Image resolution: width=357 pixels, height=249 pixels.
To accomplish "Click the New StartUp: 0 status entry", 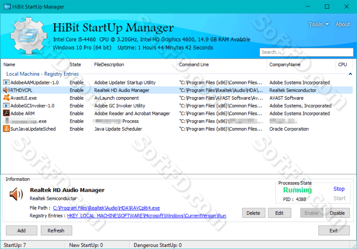I will pyautogui.click(x=86, y=245).
